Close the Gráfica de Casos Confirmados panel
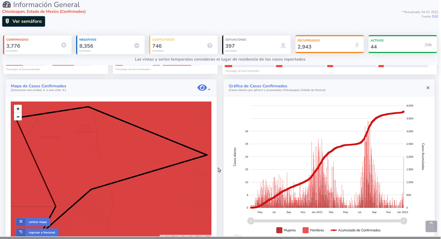This screenshot has height=239, width=441. pos(428,88)
